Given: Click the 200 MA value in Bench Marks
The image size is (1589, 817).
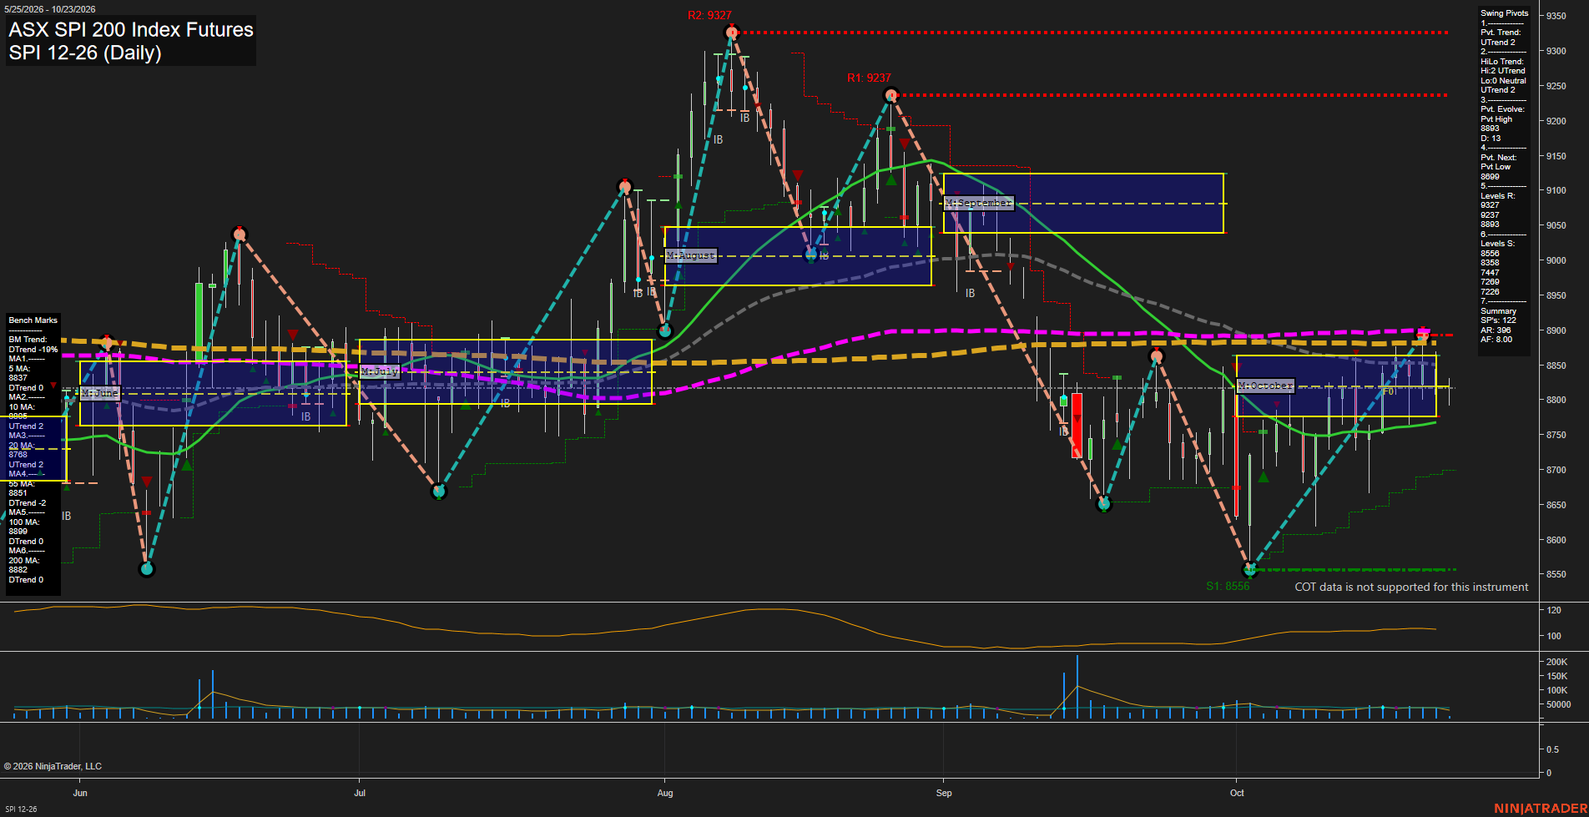Looking at the screenshot, I should [x=18, y=570].
